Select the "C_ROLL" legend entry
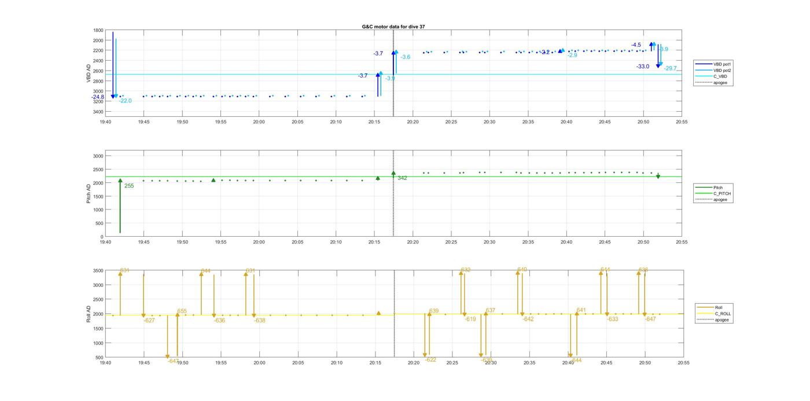The image size is (810, 401). pyautogui.click(x=715, y=314)
